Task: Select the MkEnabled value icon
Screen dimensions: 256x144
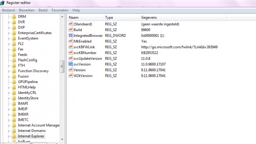Action: click(71, 41)
